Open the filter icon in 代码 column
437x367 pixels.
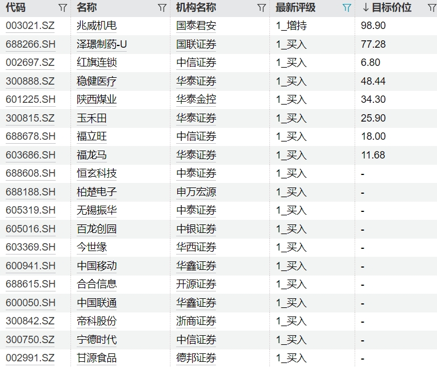[x=63, y=8]
